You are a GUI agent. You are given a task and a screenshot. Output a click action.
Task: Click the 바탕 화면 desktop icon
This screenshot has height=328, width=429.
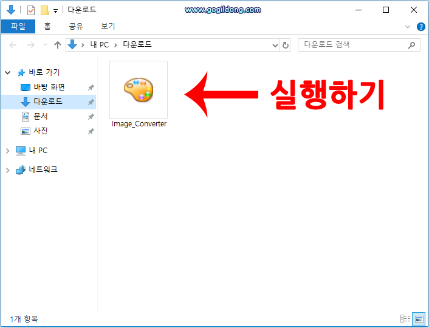coord(26,87)
